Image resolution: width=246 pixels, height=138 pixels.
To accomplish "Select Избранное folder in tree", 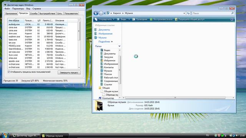I will click(x=110, y=61).
